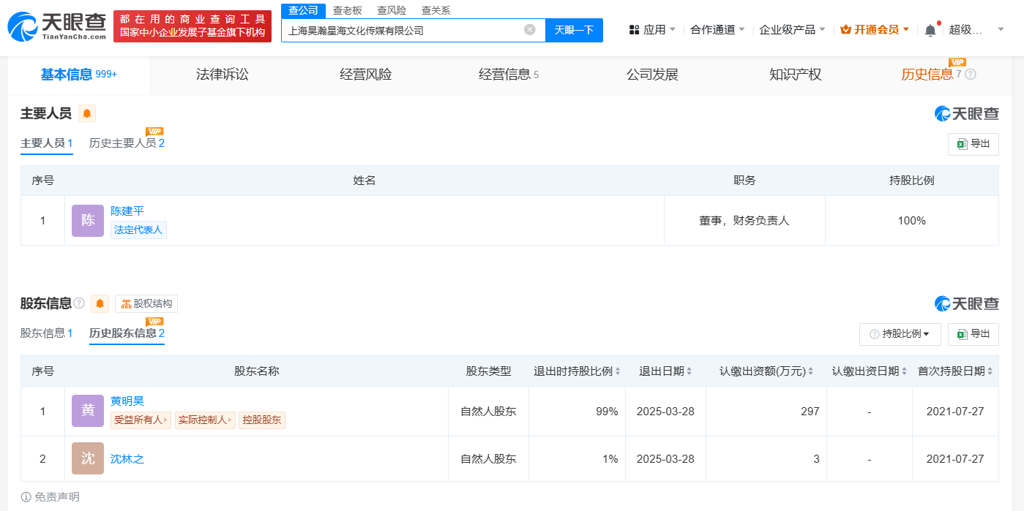1024x511 pixels.
Task: Open shareholder 沈林之 profile link
Action: (x=127, y=459)
